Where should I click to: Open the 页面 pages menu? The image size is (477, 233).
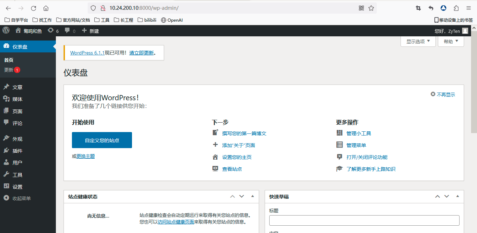click(x=28, y=111)
